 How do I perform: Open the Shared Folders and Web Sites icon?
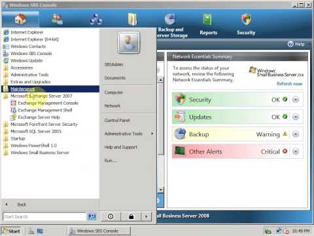click(x=132, y=19)
